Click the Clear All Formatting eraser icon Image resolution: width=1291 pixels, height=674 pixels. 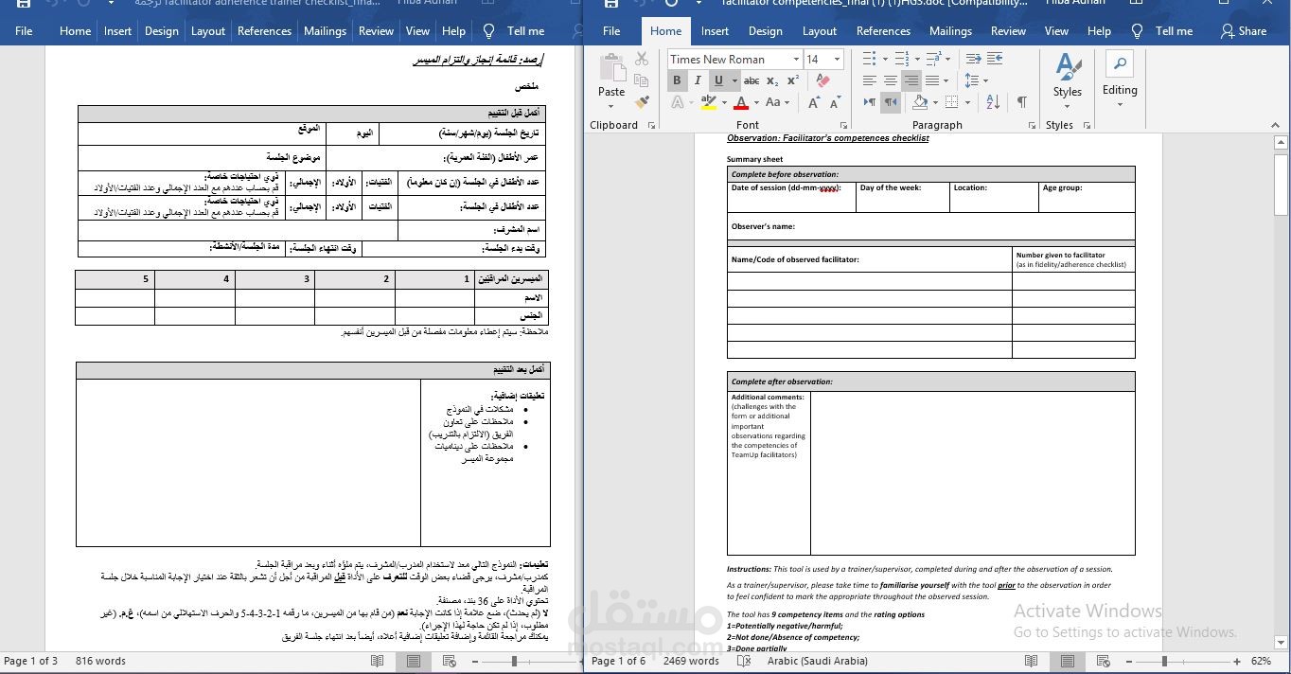click(x=823, y=80)
